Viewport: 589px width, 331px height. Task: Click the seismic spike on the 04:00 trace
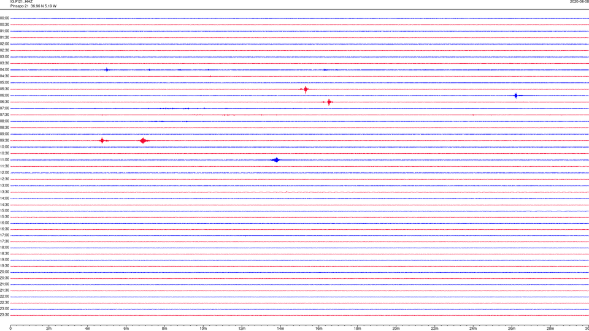107,70
